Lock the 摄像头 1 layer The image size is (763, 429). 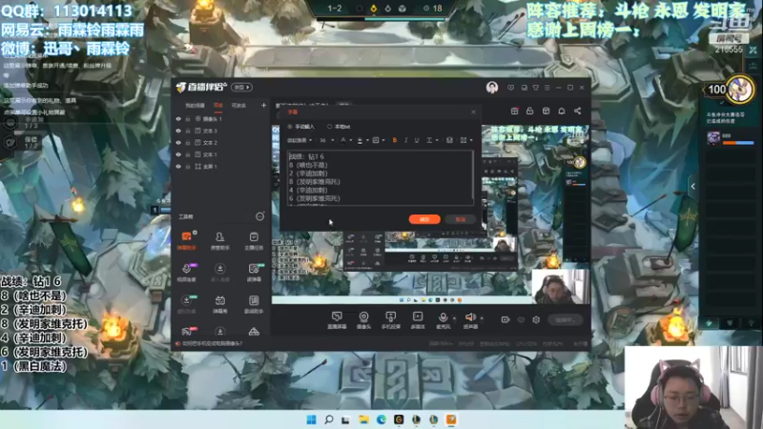[187, 118]
